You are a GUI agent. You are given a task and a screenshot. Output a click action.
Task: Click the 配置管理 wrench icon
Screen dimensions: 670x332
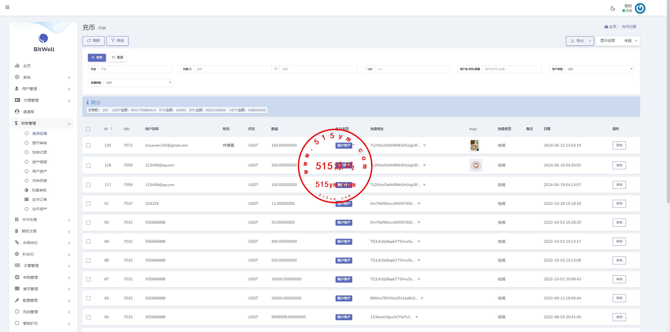click(x=17, y=300)
